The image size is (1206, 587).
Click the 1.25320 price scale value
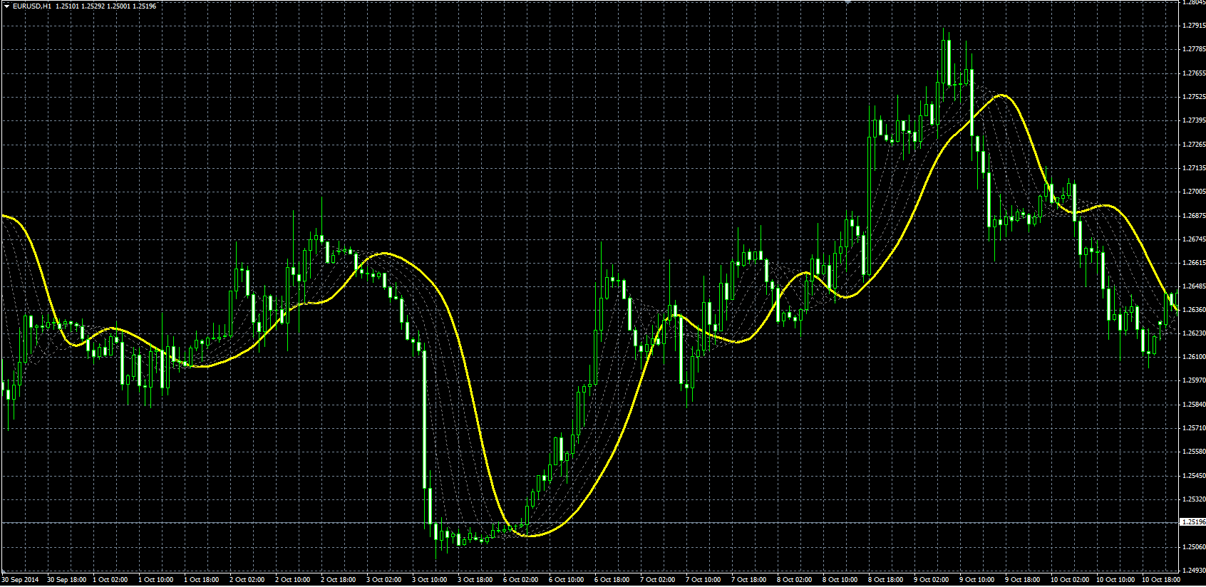point(1193,499)
